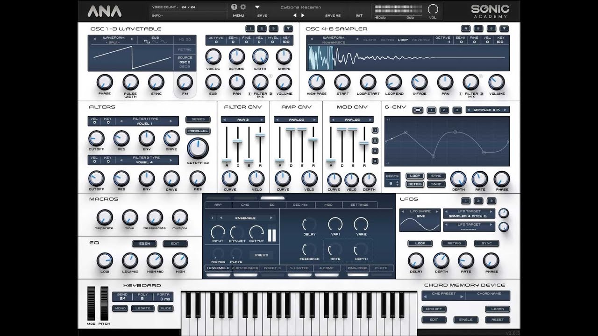This screenshot has width=598, height=336.
Task: Click the ensemble DRY/WET knob
Action: [237, 232]
